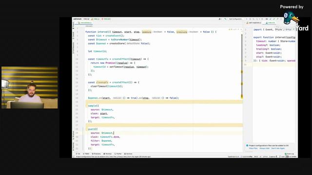Switch to the index.d.ts tab in right editor
The height and width of the screenshot is (175, 312).
click(x=270, y=23)
